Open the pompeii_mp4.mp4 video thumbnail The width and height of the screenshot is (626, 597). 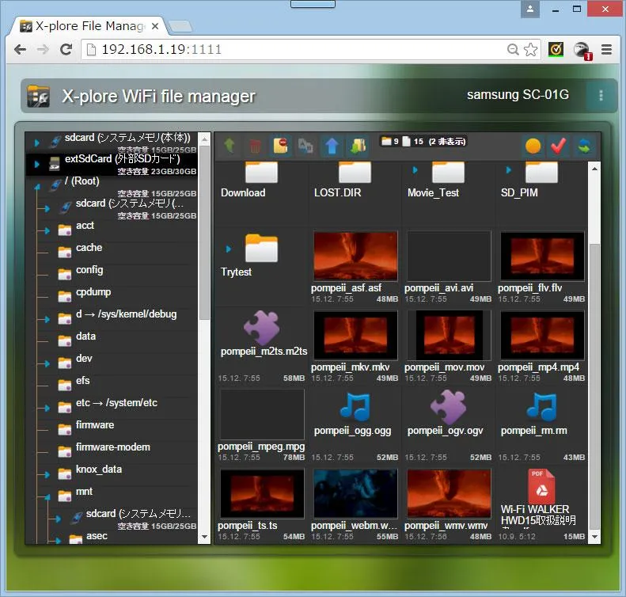click(x=542, y=335)
